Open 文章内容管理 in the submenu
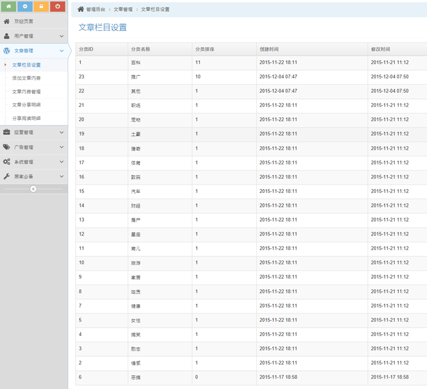427x389 pixels. 26,91
